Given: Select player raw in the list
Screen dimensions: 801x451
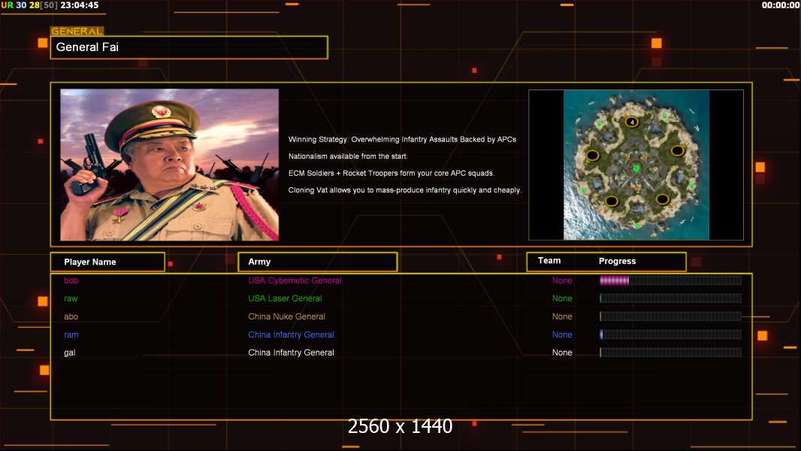Looking at the screenshot, I should point(71,298).
